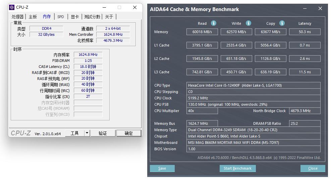The height and width of the screenshot is (179, 331).
Task: Click the North Bridge Clock value in AIDA64
Action: tap(305, 111)
